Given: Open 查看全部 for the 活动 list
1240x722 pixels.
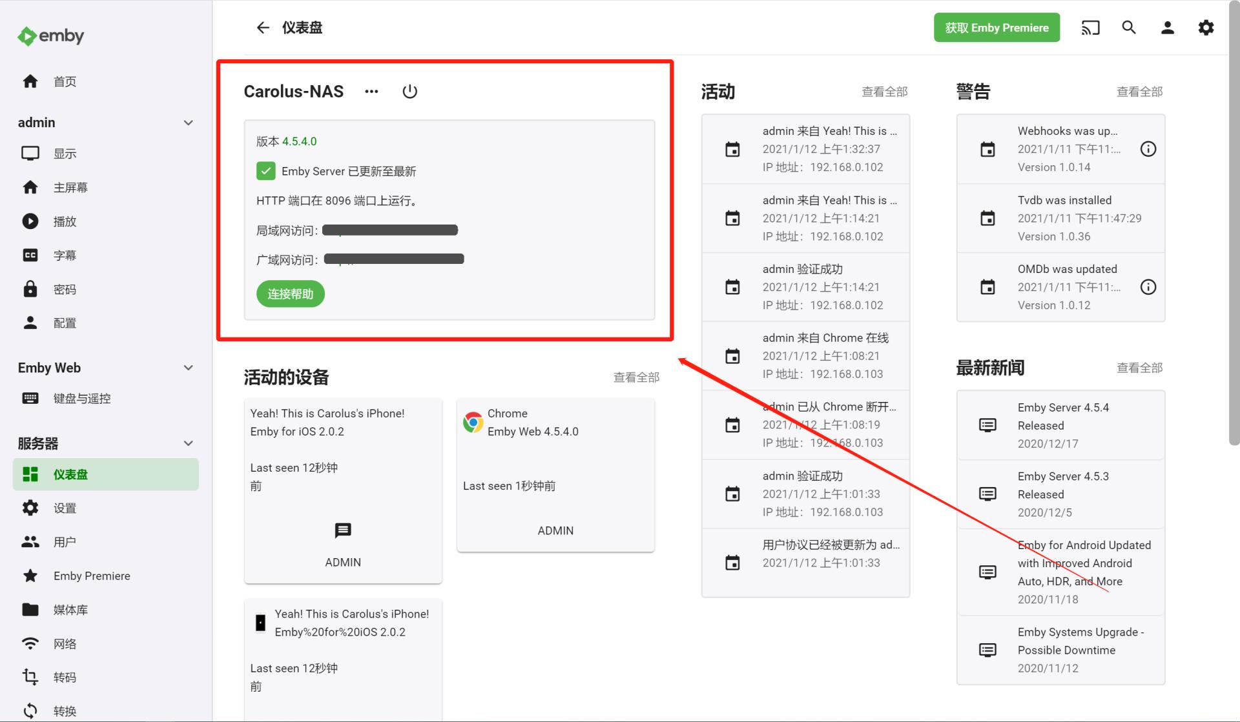Looking at the screenshot, I should (x=883, y=92).
